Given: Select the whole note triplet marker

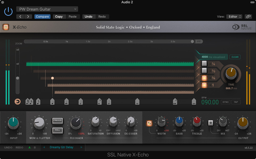Looking at the screenshot, I should click(99, 101).
